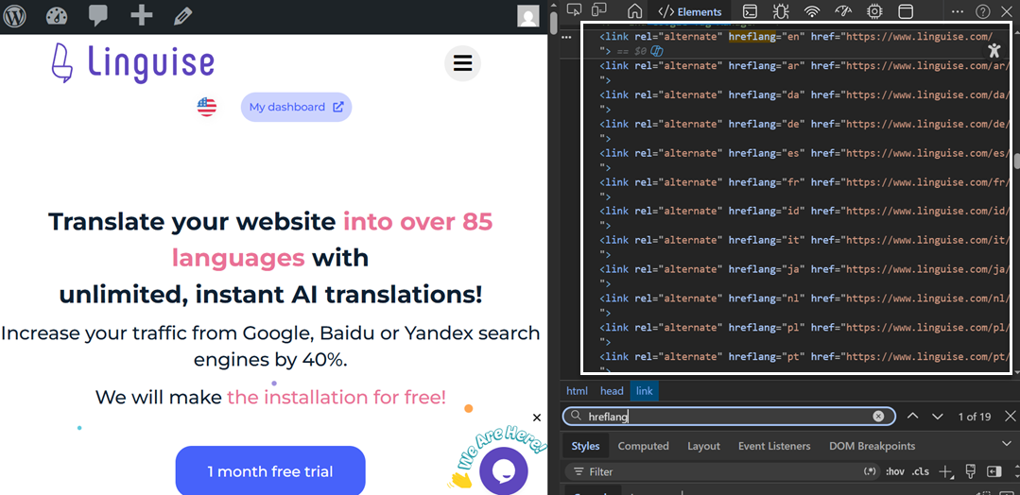Image resolution: width=1020 pixels, height=495 pixels.
Task: Click the My dashboard link
Action: coord(296,107)
